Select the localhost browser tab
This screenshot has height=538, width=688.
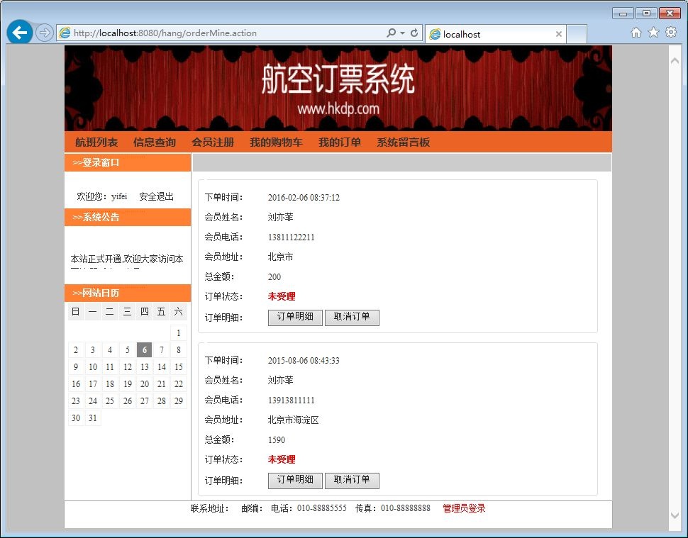pos(495,34)
